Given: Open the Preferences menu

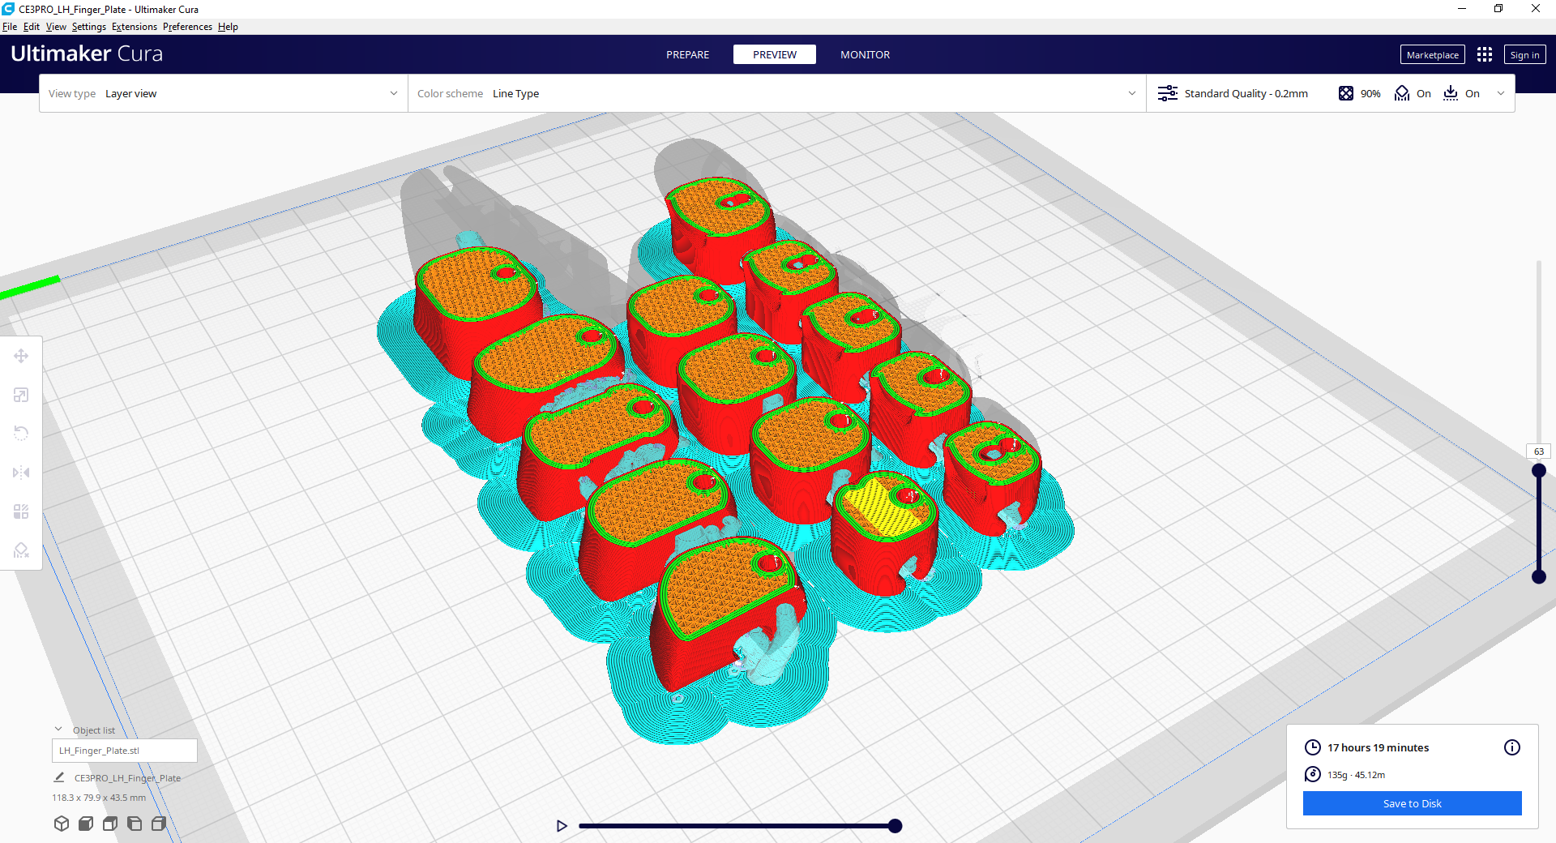Looking at the screenshot, I should [x=187, y=27].
